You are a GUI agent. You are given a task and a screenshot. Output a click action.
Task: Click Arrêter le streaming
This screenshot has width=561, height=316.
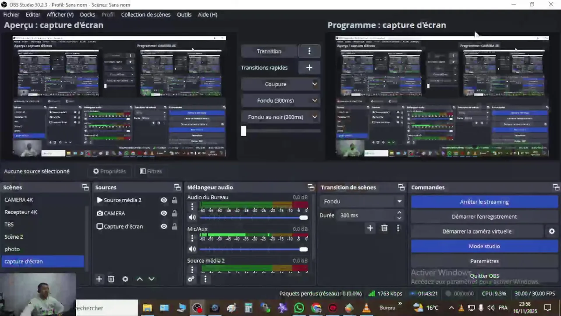tap(484, 202)
